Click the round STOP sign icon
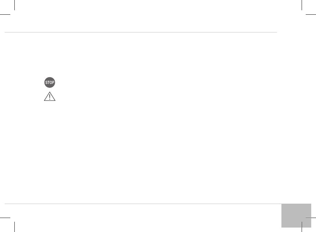 [50, 83]
